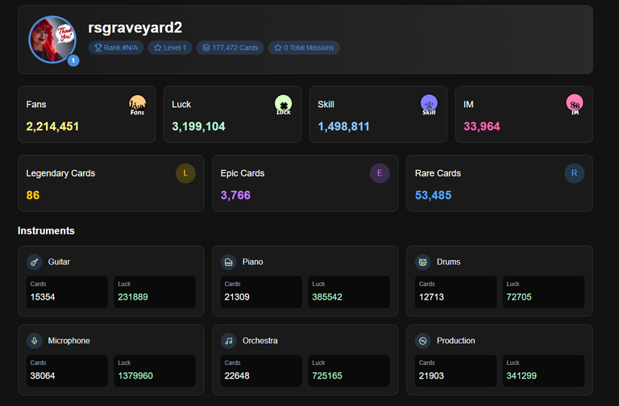
Task: Click the Fans stat icon
Action: coord(137,104)
